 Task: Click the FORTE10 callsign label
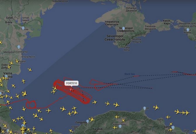tap(71, 83)
